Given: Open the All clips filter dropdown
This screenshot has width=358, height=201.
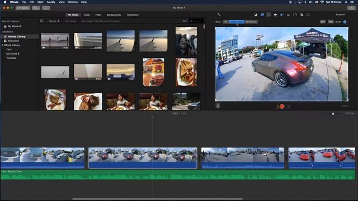Looking at the screenshot, I should [185, 21].
